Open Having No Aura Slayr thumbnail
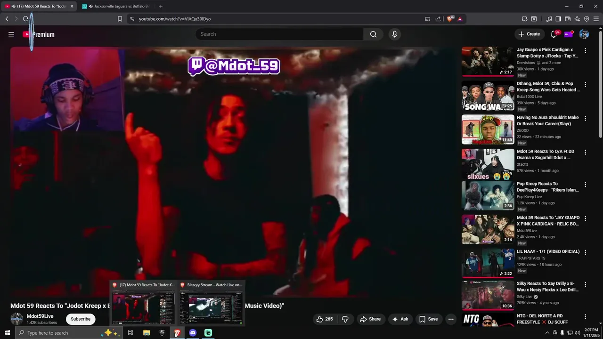 pos(488,129)
